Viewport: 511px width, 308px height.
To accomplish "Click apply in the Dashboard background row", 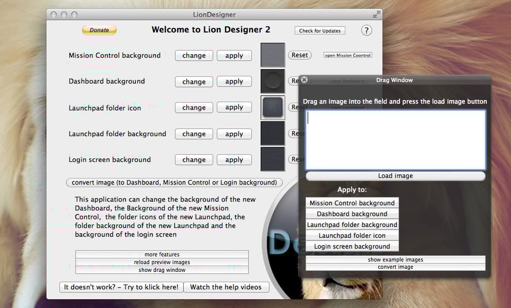I will point(234,82).
